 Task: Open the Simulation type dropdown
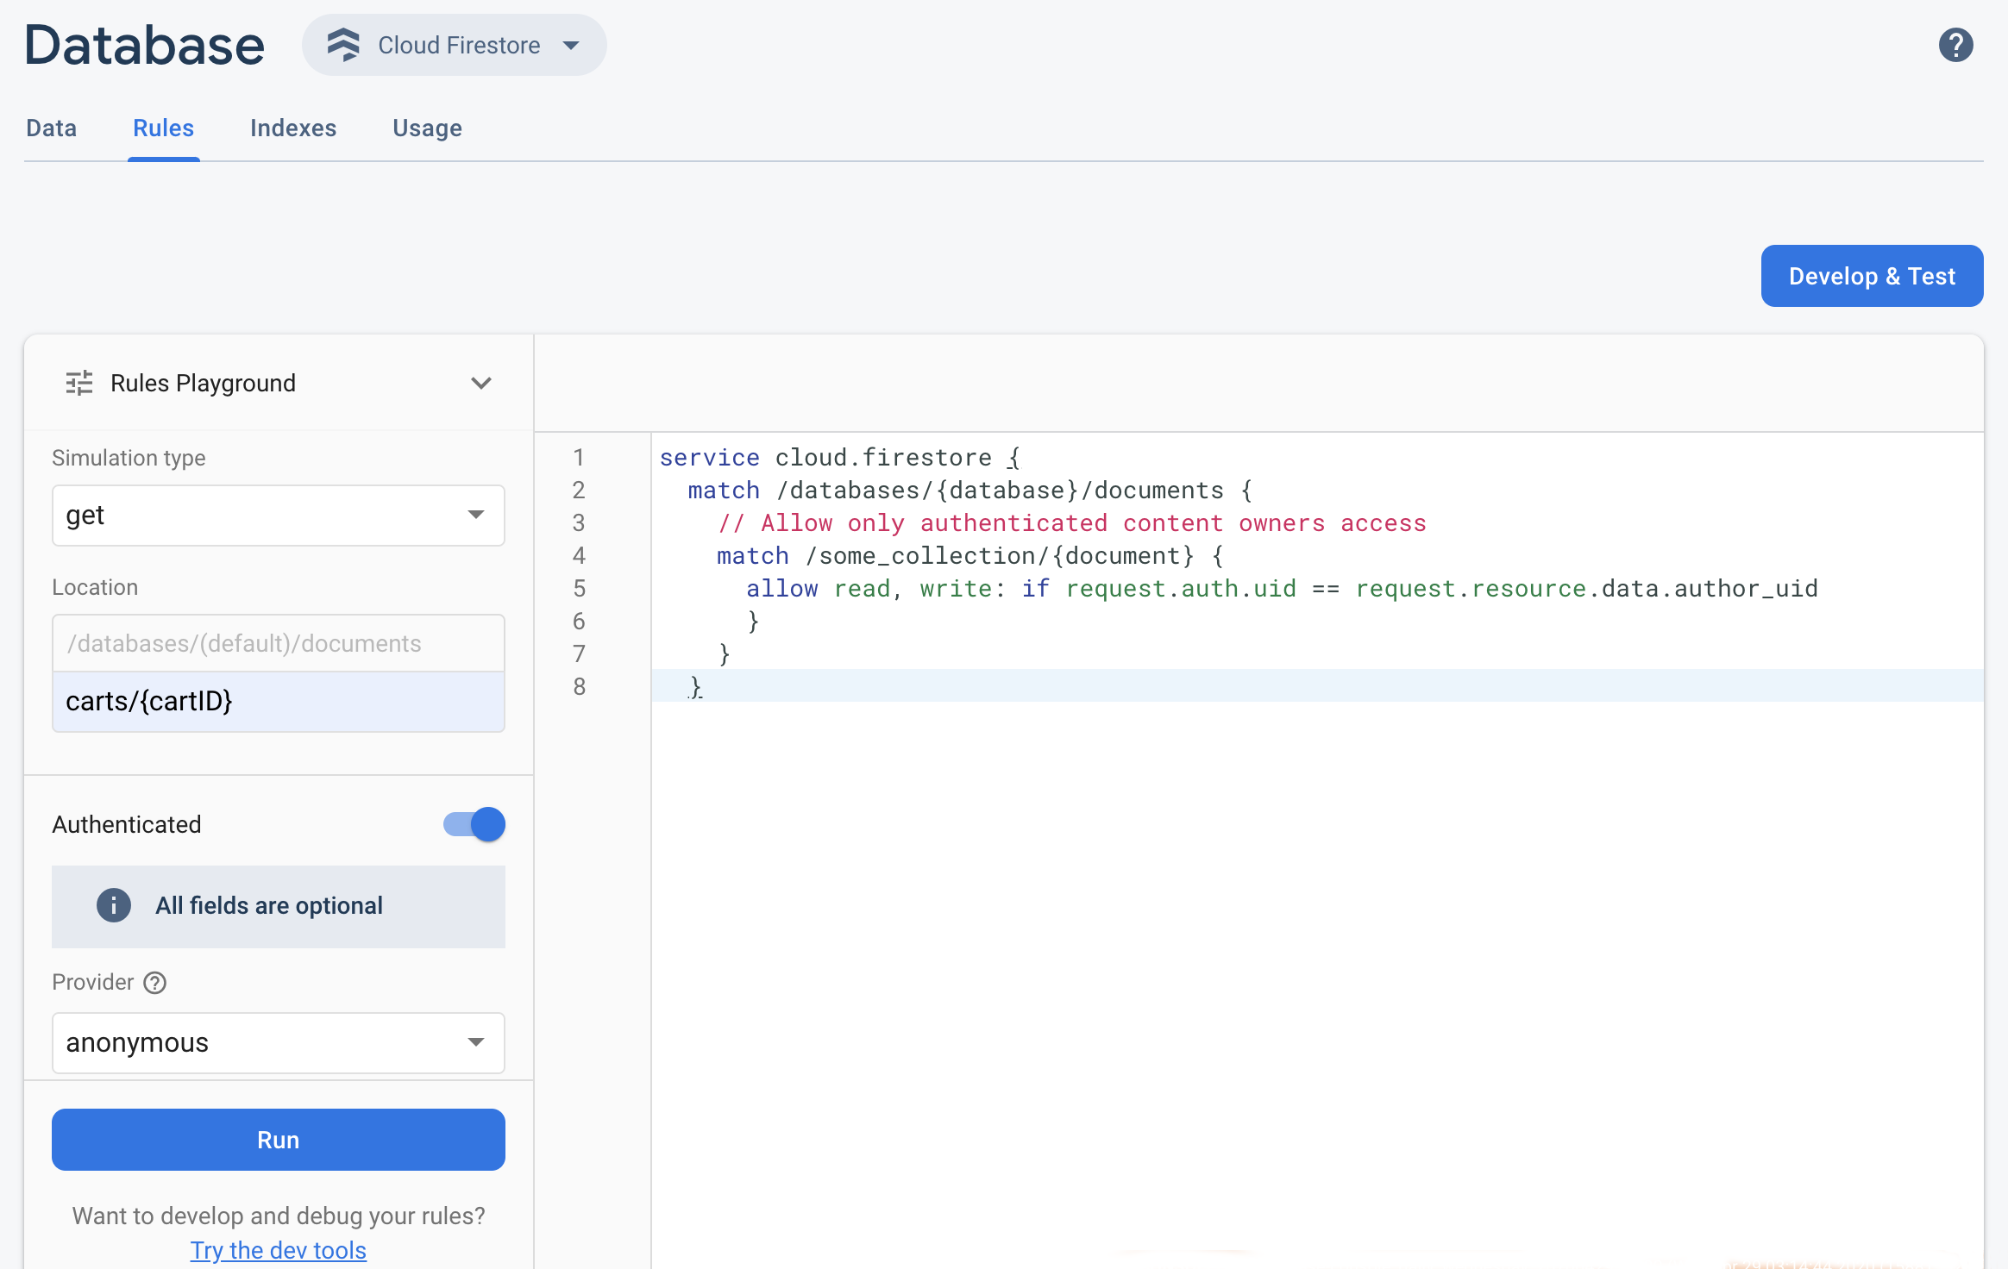[x=278, y=516]
